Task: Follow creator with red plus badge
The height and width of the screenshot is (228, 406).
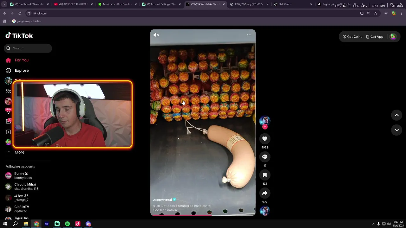Action: (265, 127)
